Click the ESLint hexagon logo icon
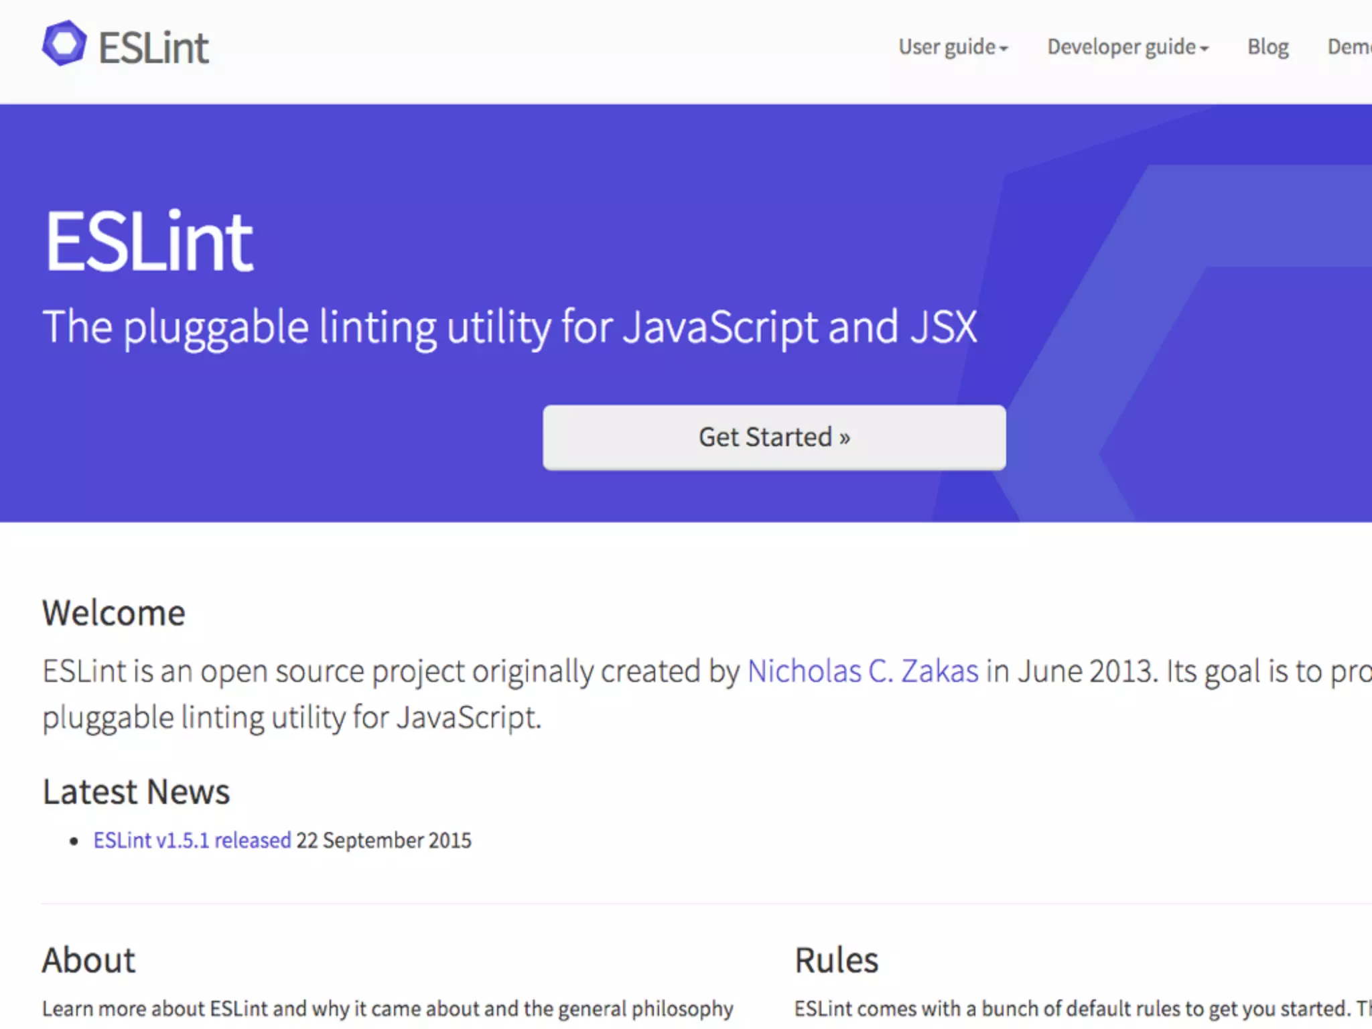This screenshot has width=1372, height=1029. click(64, 44)
